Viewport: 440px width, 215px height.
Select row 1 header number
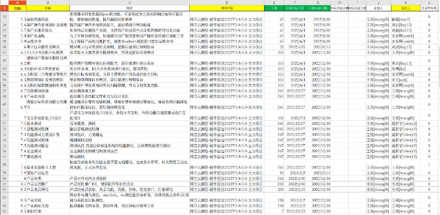tap(4, 8)
